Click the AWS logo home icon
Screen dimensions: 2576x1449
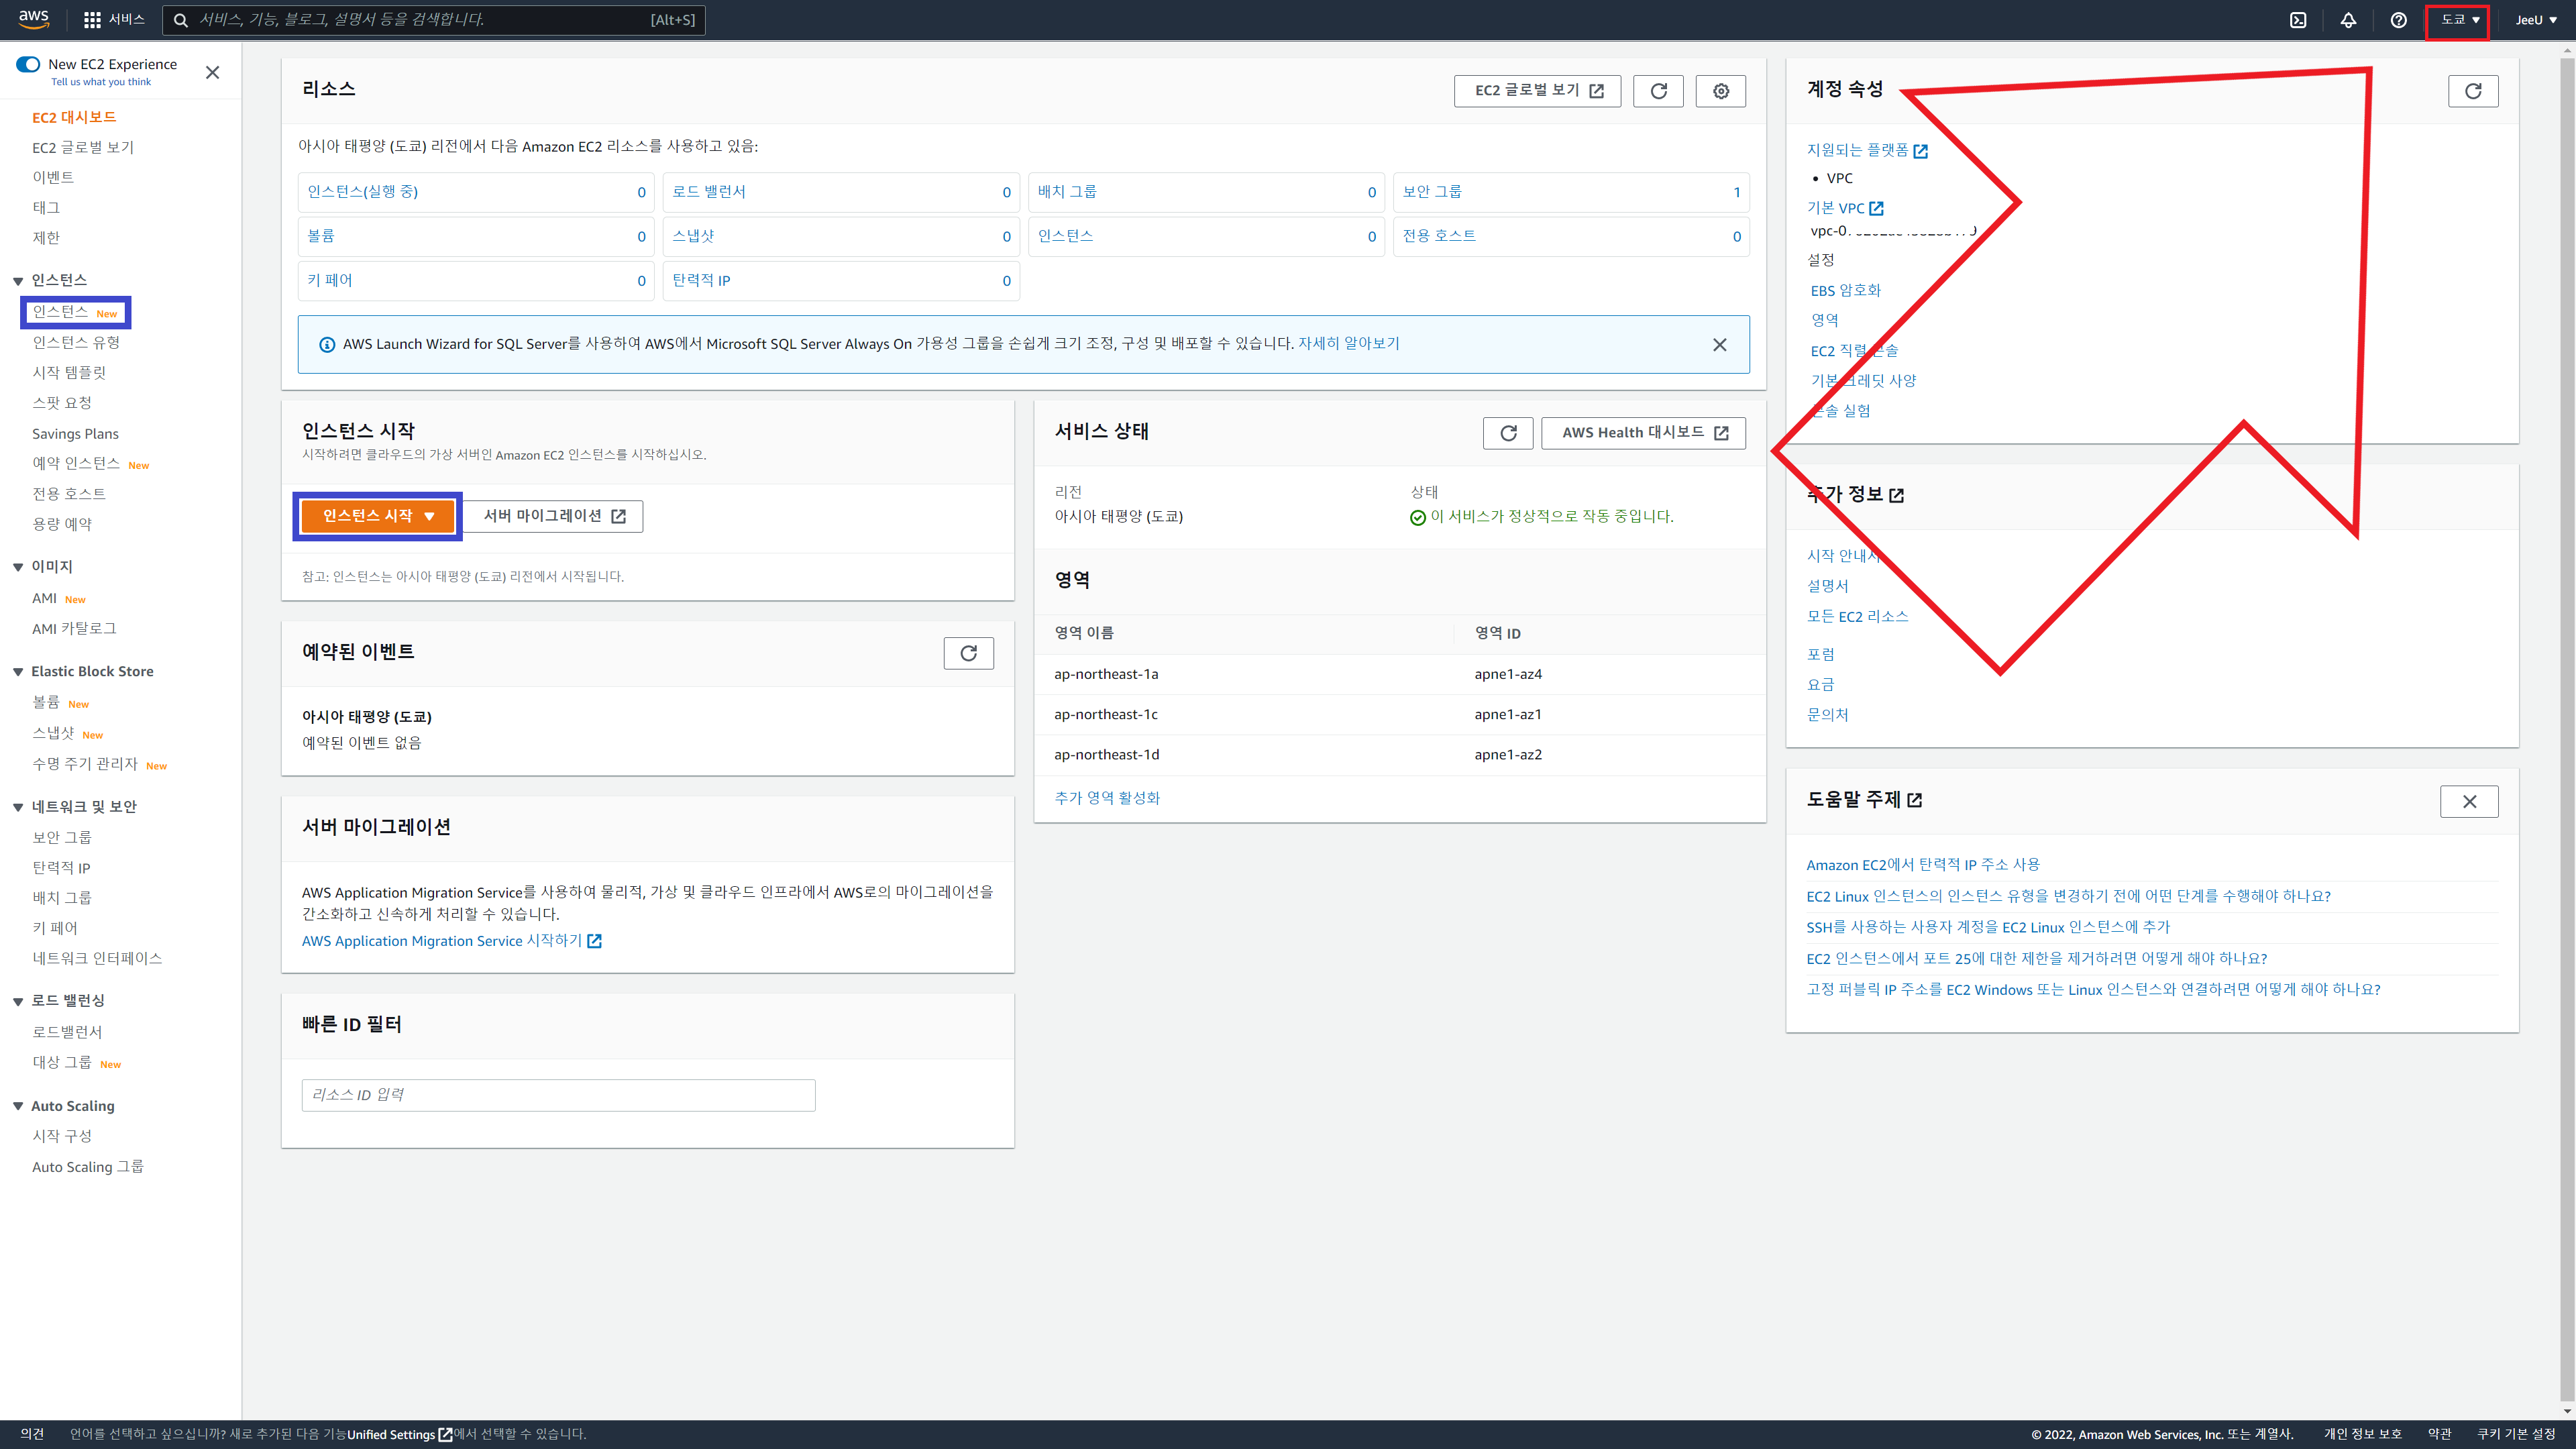click(34, 19)
